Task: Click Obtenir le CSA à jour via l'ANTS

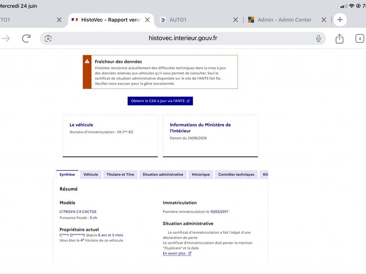Action: pos(160,101)
